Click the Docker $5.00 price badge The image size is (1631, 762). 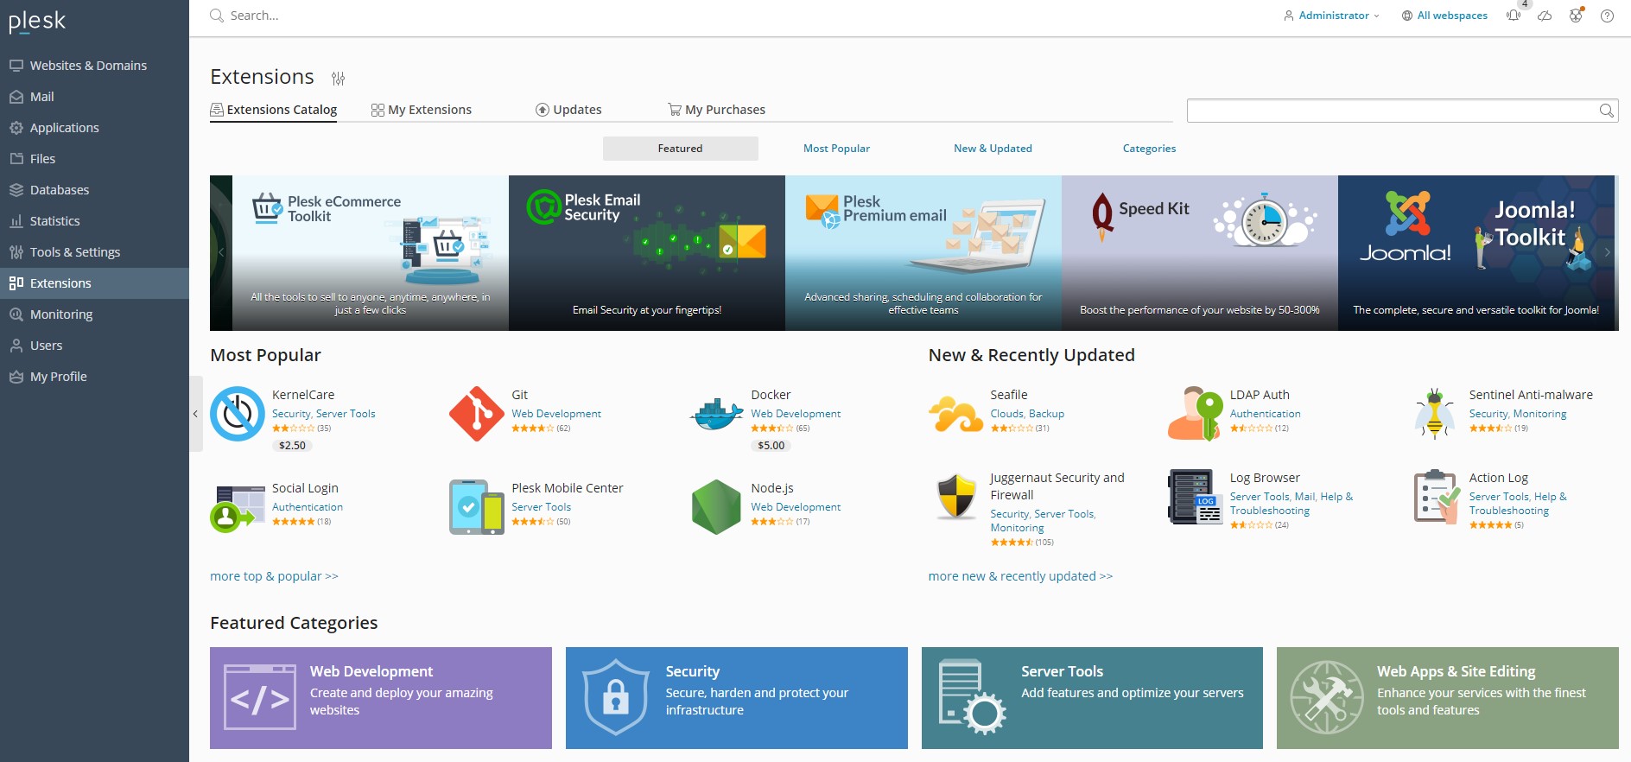pos(771,446)
